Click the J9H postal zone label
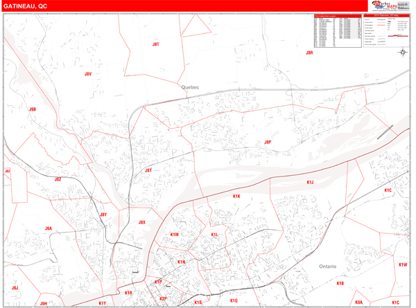Screen dimensions: 416x308 tap(44, 303)
